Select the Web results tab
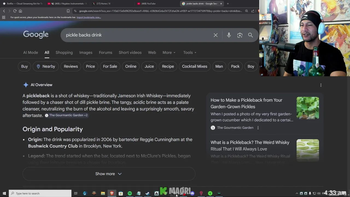Screen dimensions: 350x197 point(152,53)
